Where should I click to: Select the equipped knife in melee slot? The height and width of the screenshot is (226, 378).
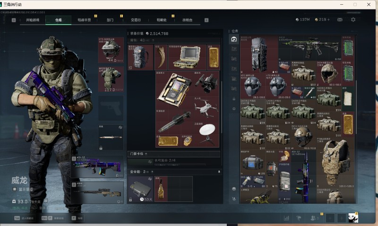coord(111,138)
